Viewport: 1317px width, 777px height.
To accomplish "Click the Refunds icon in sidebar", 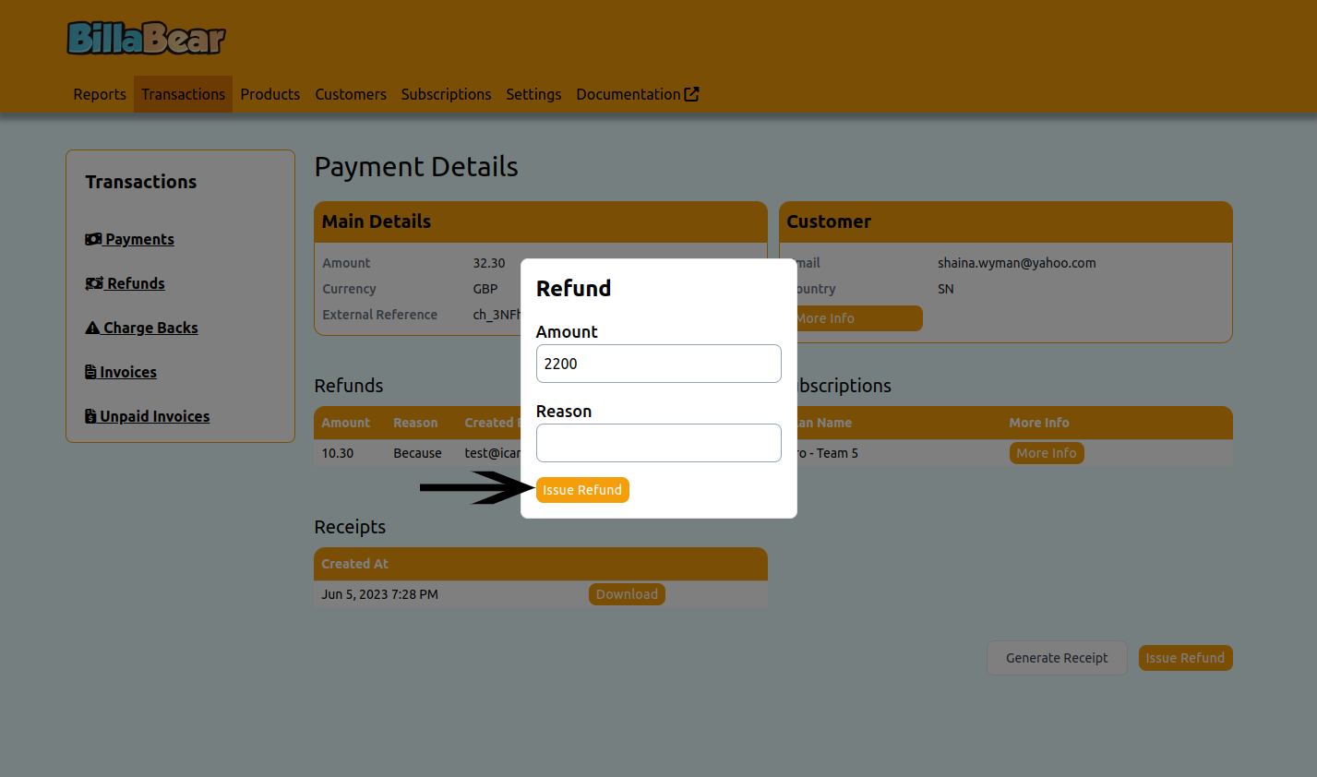I will coord(94,283).
